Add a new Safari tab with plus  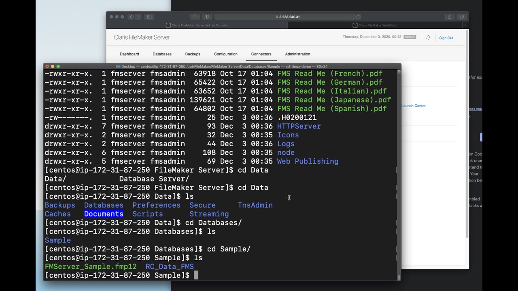click(x=466, y=25)
